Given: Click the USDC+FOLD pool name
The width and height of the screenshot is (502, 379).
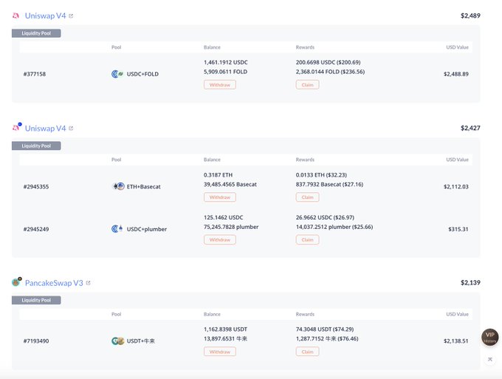Looking at the screenshot, I should click(x=142, y=74).
